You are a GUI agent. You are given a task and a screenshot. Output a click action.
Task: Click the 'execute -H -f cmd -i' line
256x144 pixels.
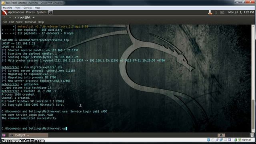(x=29, y=91)
